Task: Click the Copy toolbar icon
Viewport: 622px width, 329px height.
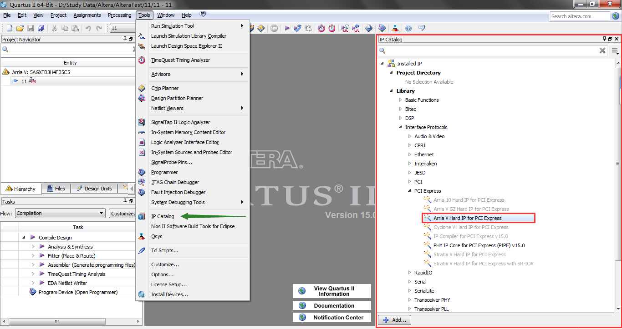Action: pyautogui.click(x=65, y=28)
